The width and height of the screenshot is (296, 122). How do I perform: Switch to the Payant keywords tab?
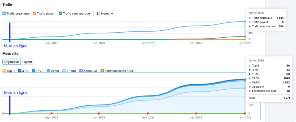click(x=27, y=62)
